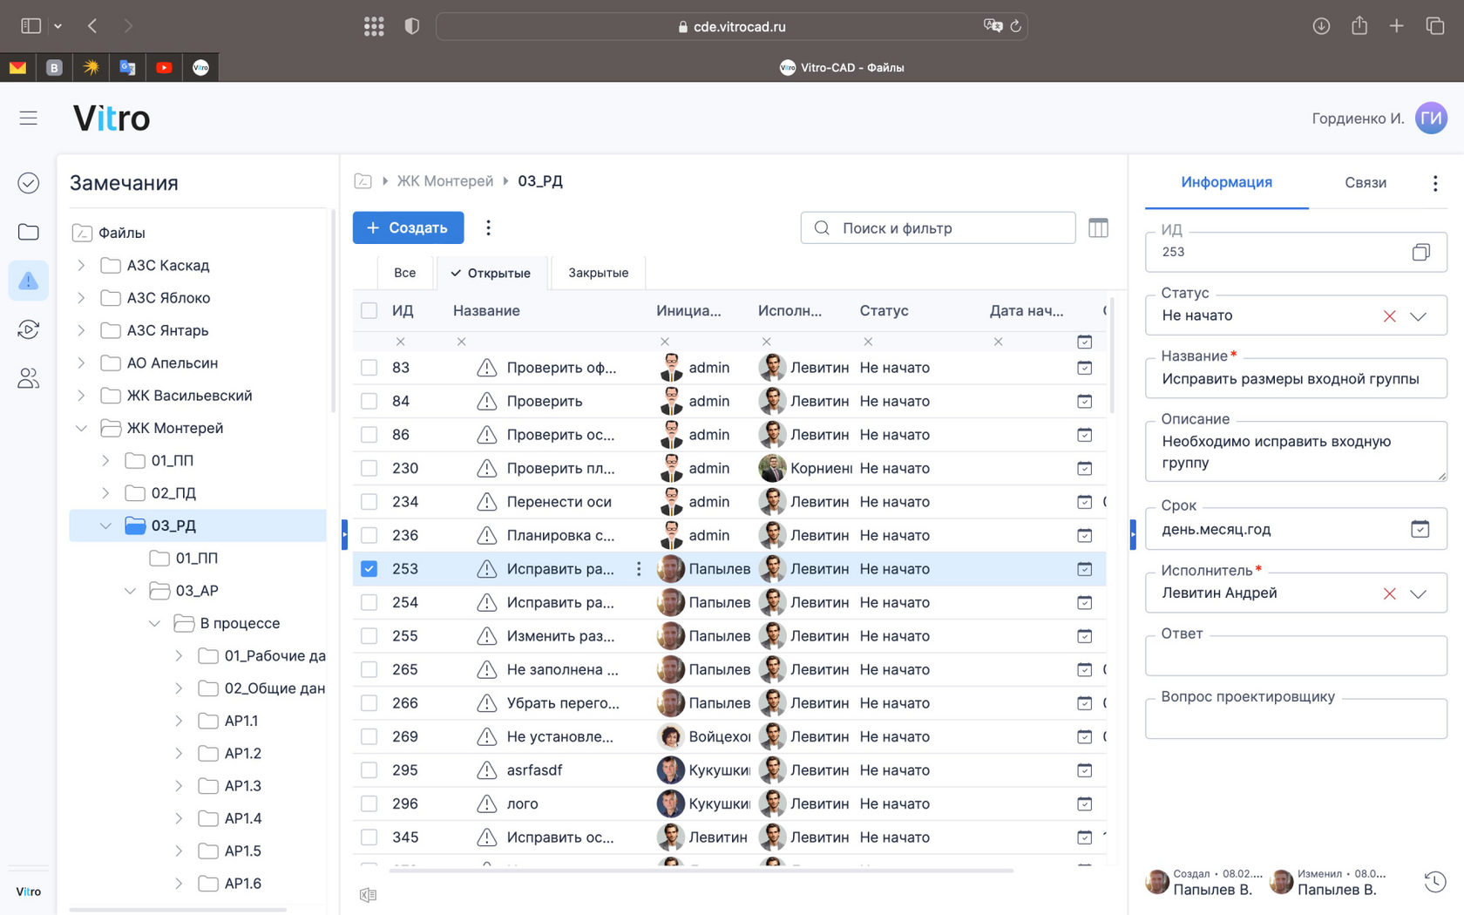Click the Safari share icon

[1359, 26]
